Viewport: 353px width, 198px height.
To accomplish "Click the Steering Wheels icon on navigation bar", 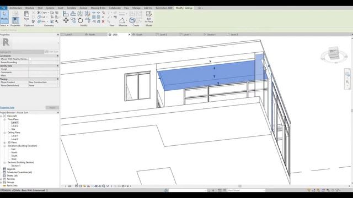I will click(x=347, y=74).
